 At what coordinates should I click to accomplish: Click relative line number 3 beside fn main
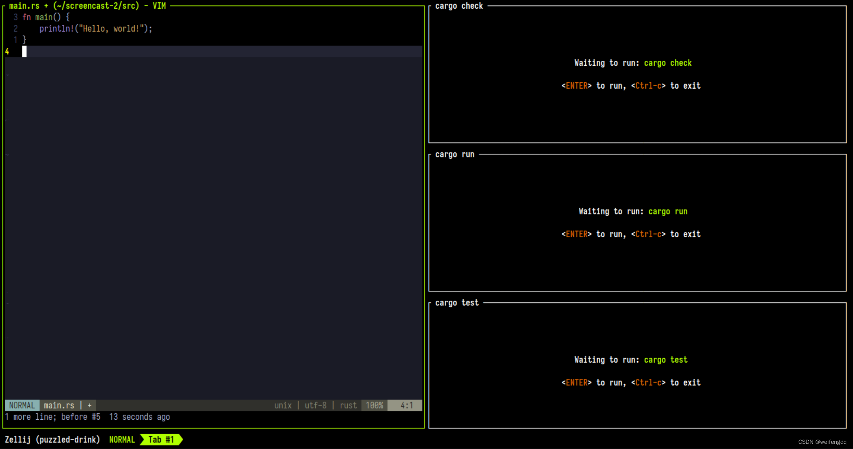[15, 17]
